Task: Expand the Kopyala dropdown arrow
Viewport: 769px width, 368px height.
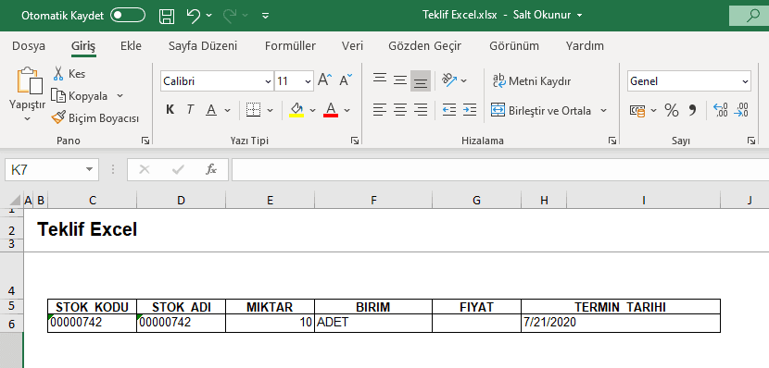Action: pos(120,96)
